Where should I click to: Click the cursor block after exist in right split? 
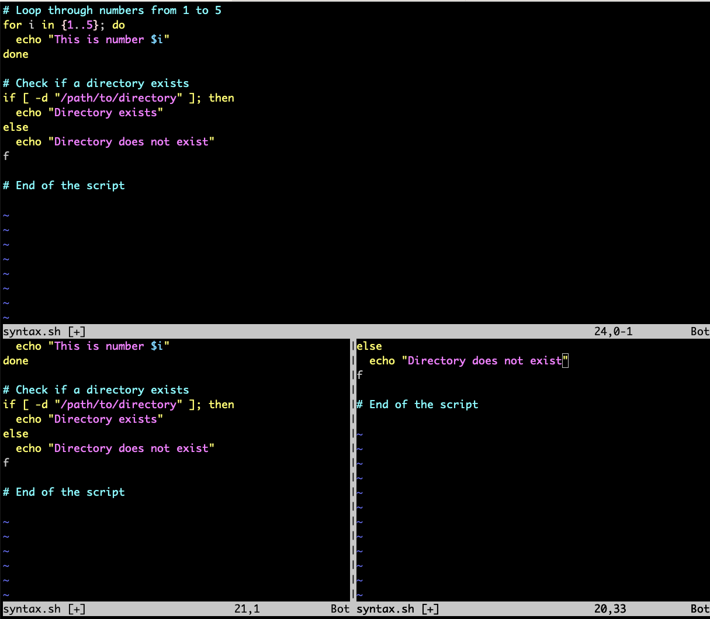point(566,360)
